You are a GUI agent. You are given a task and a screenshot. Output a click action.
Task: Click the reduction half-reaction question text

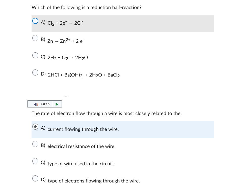[86, 7]
